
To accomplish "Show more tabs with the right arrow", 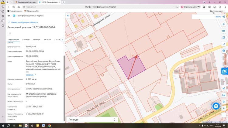I will coord(63,40).
